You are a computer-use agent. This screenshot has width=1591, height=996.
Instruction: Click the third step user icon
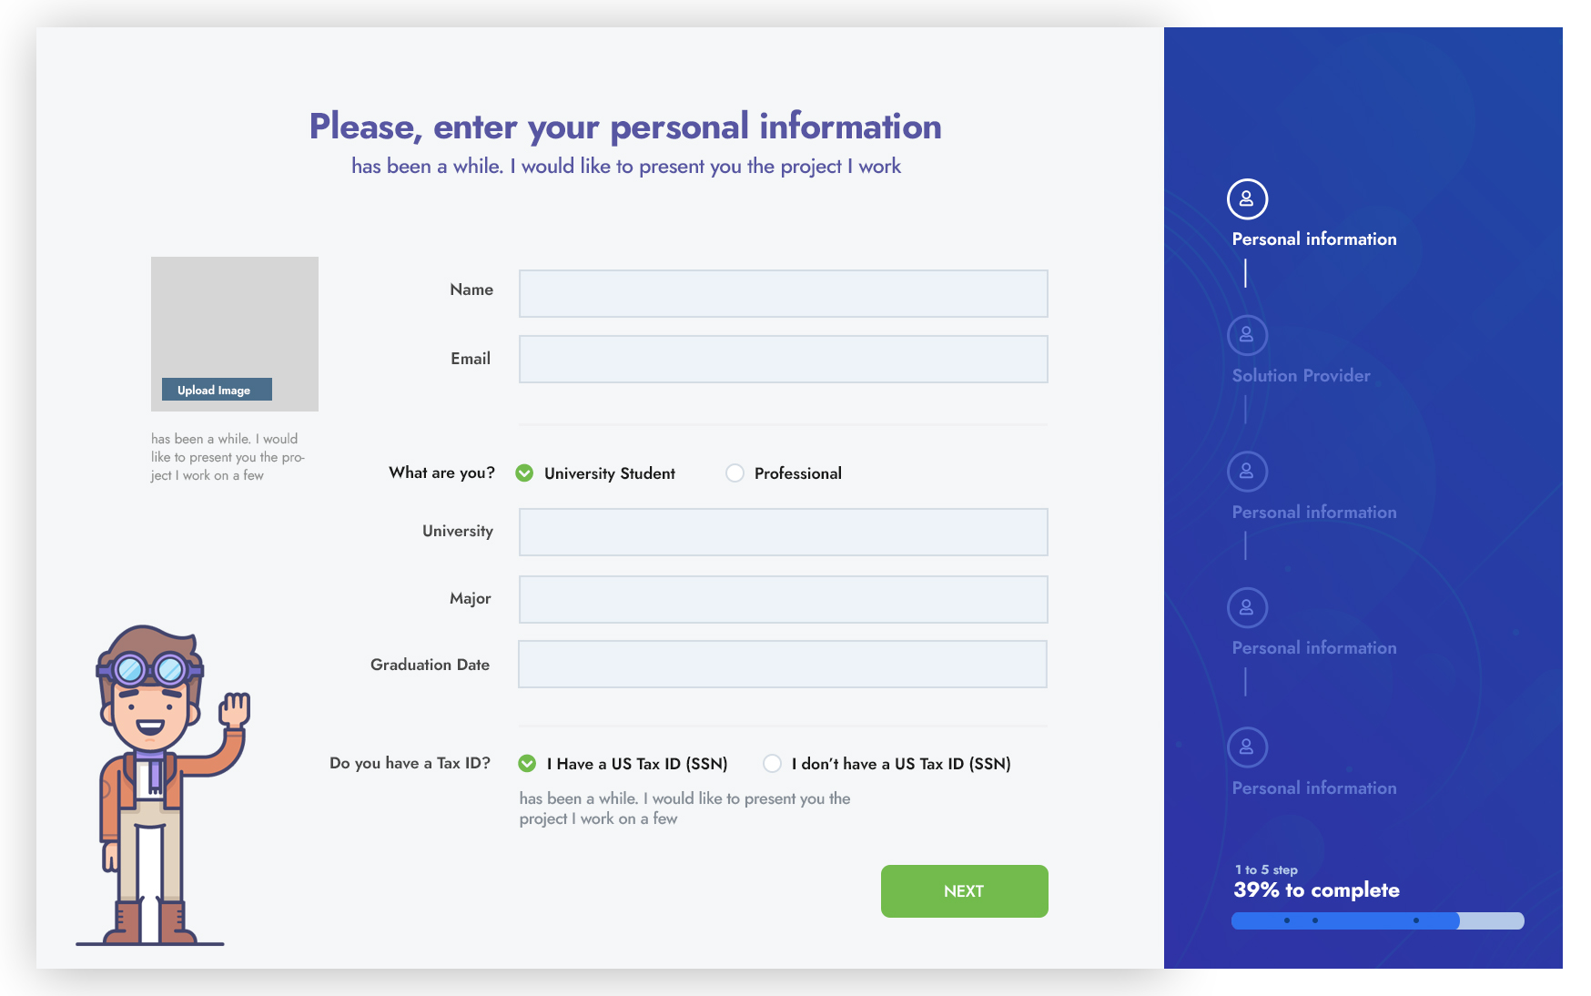(x=1247, y=472)
